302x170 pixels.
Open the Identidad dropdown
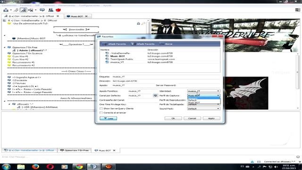pos(203,91)
